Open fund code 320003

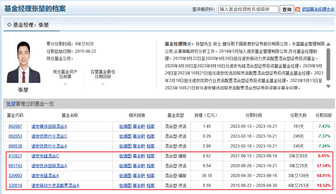click(x=15, y=176)
